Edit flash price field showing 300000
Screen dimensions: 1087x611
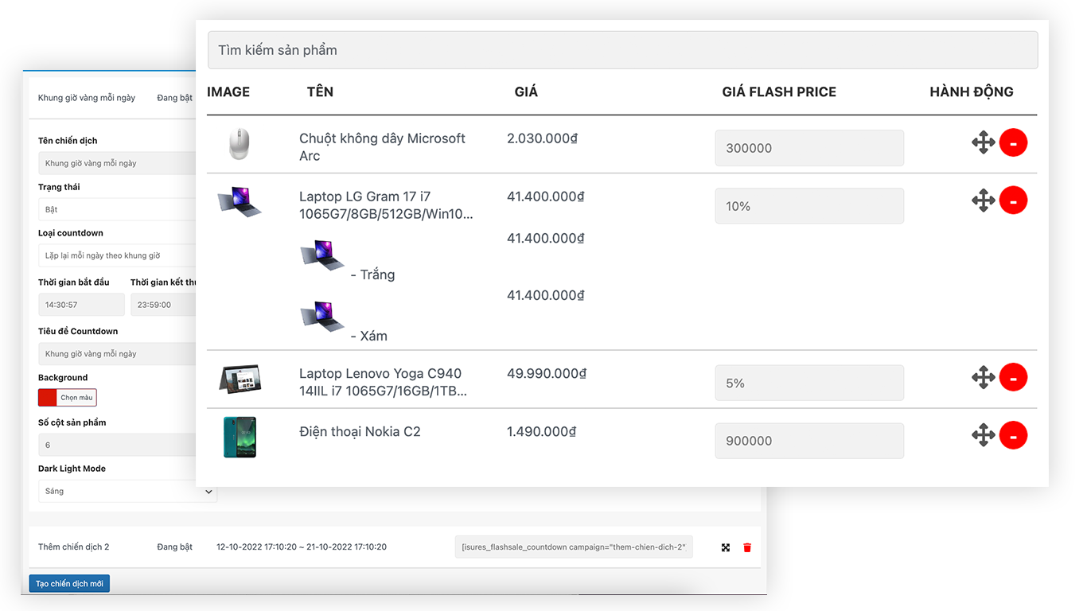point(809,148)
